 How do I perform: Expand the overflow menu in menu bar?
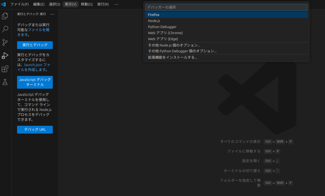116,4
